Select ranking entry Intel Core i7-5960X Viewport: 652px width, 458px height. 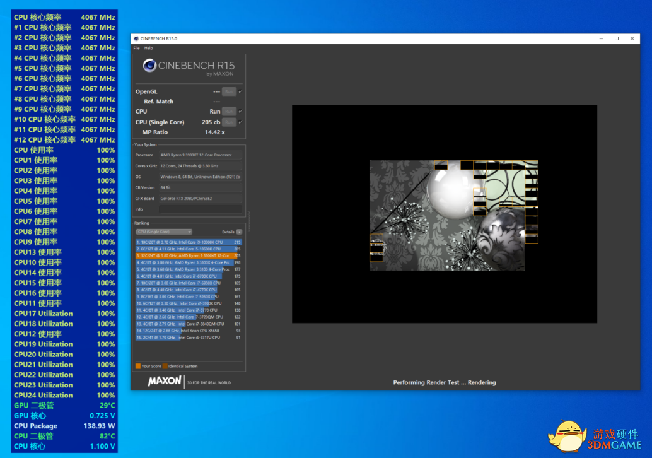coord(189,297)
